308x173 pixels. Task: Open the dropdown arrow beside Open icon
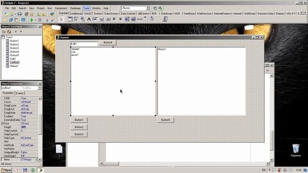(15, 14)
